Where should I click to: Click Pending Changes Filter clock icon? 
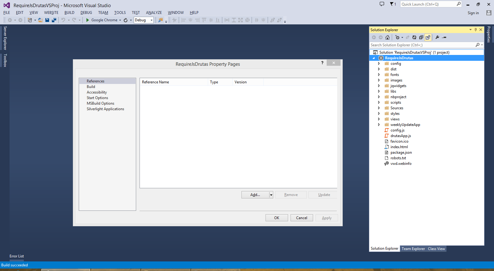(x=397, y=37)
